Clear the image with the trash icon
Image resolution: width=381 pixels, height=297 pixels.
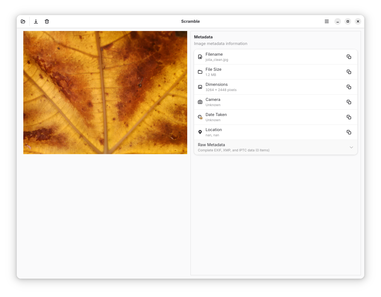point(47,21)
